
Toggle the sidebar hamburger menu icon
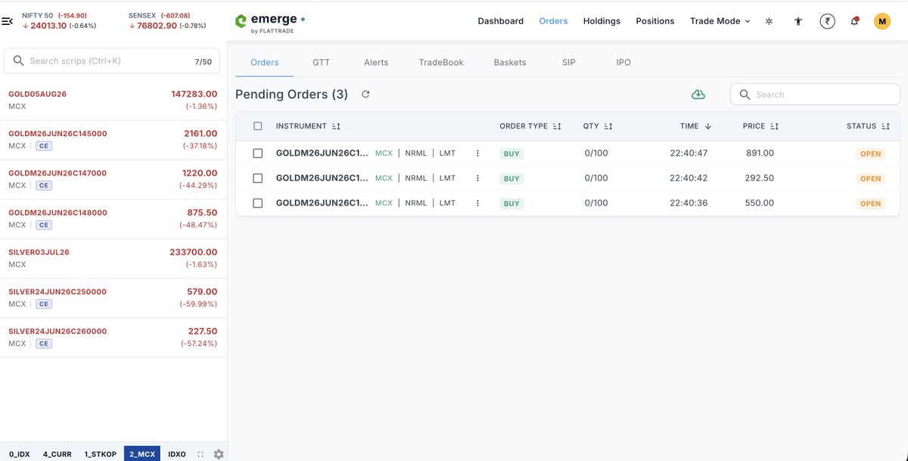pos(8,21)
